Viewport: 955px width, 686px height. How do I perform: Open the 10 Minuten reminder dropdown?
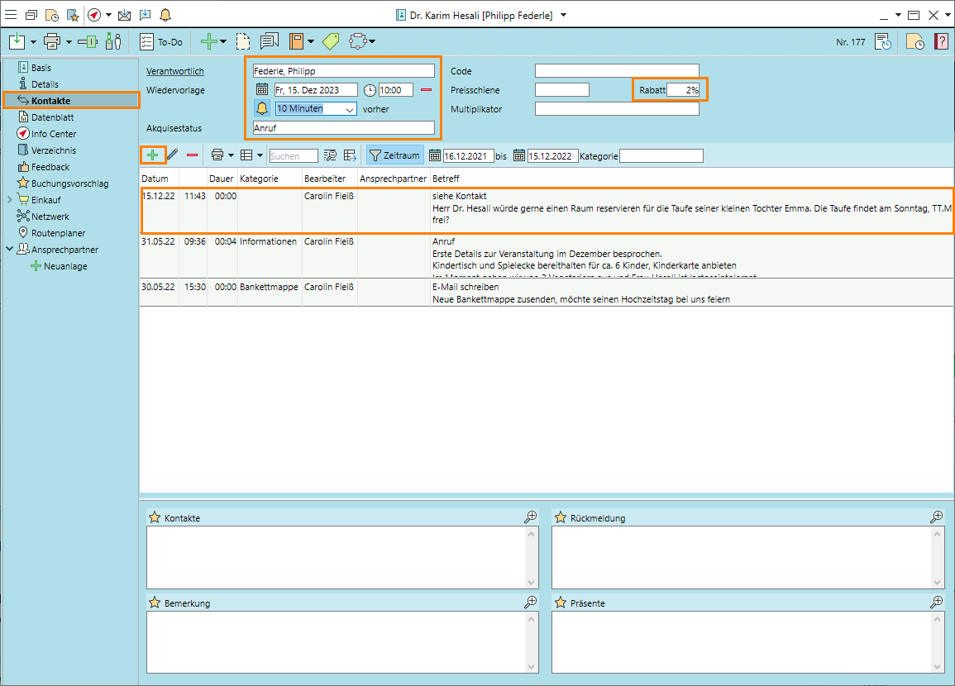tap(349, 109)
